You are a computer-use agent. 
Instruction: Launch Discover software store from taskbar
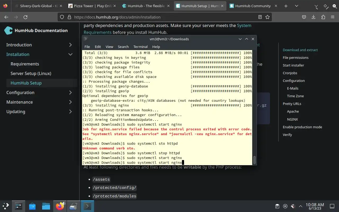pyautogui.click(x=32, y=206)
